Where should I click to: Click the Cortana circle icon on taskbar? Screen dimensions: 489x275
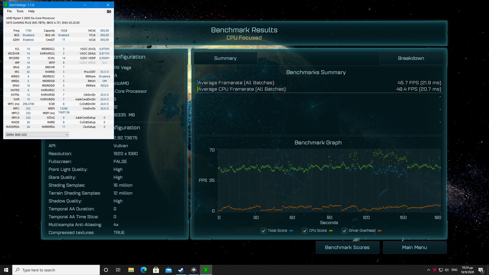click(x=106, y=270)
